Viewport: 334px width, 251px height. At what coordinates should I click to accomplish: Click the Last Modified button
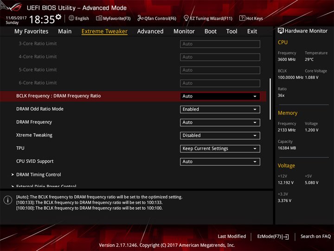pyautogui.click(x=232, y=237)
